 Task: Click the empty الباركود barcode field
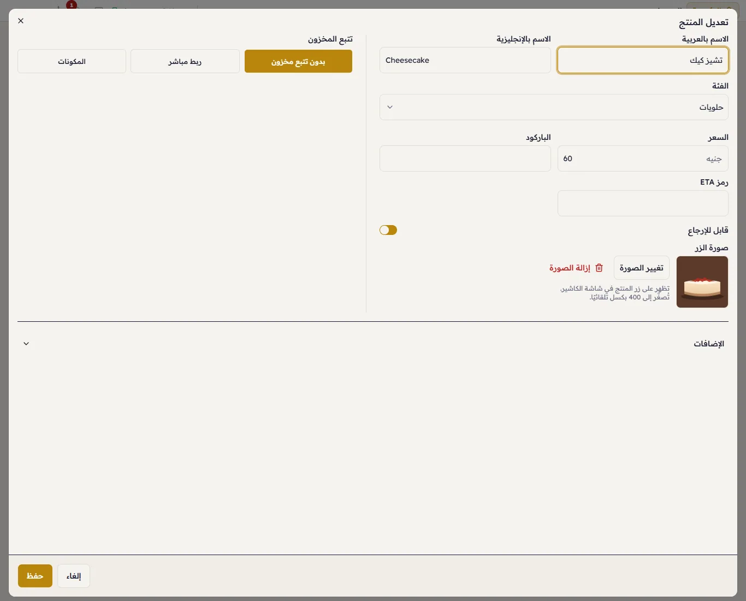pos(465,158)
